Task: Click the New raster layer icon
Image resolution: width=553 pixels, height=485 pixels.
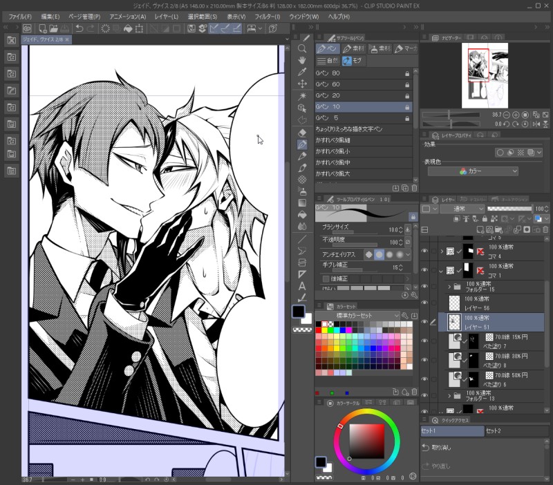Action: pyautogui.click(x=480, y=230)
